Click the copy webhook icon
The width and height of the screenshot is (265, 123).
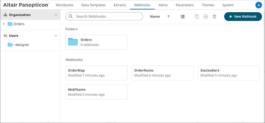tap(197, 17)
